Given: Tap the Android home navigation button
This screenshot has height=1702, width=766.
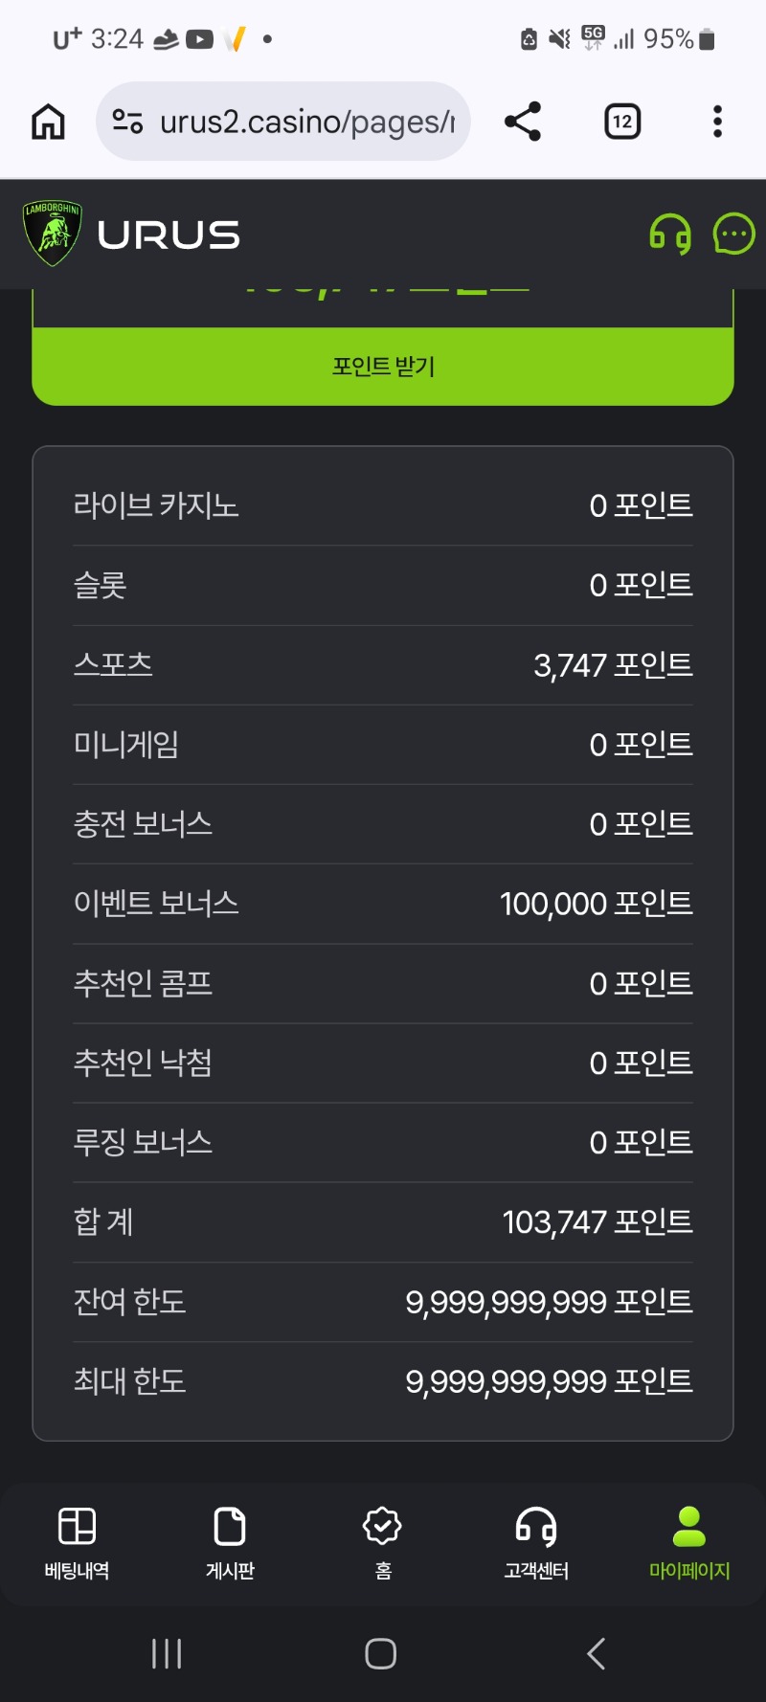Looking at the screenshot, I should pyautogui.click(x=381, y=1653).
